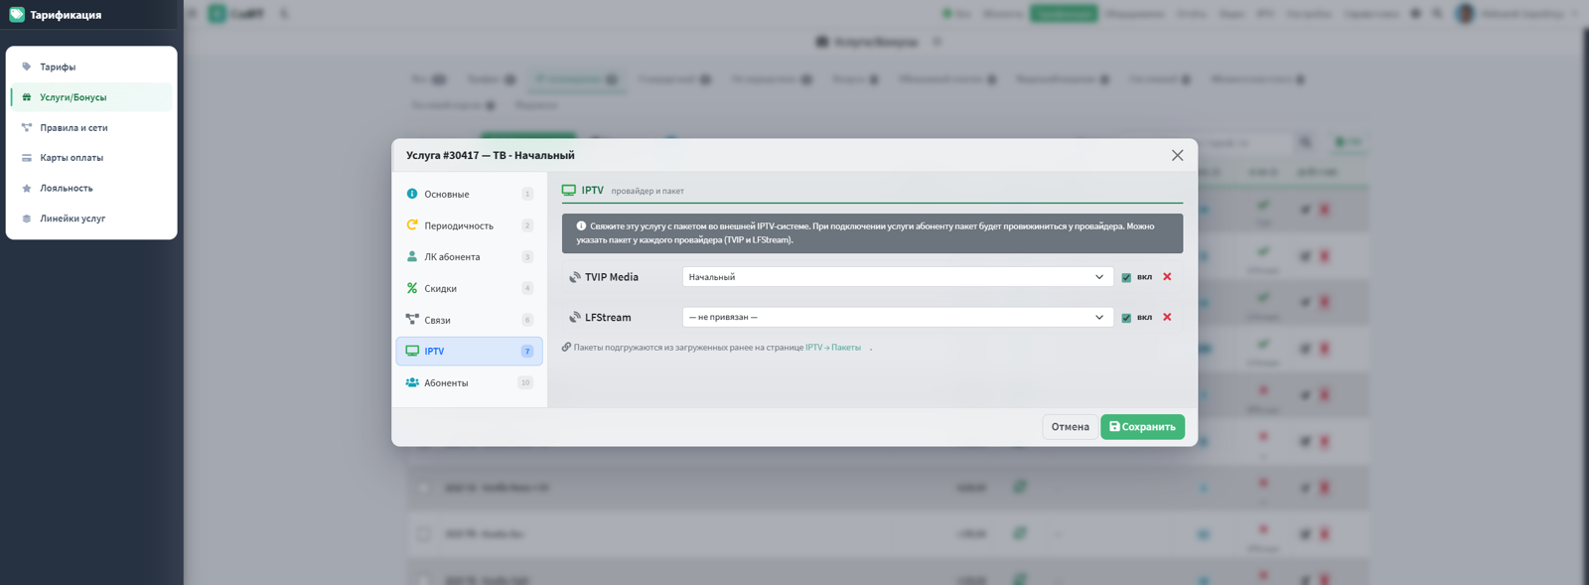Remove TVIP Media binding with red cross

click(x=1167, y=277)
